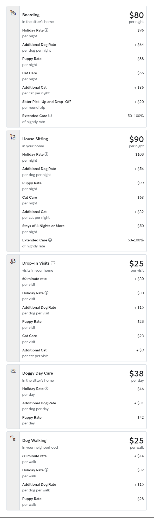
Task: Open Boarding Holiday Rate info icon
Action: point(46,30)
